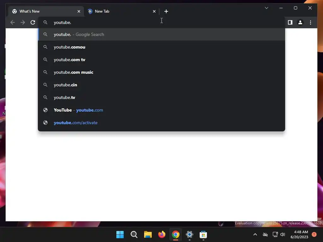Select the youtube.tv suggestion
Viewport: 323px width, 242px height.
(x=161, y=97)
